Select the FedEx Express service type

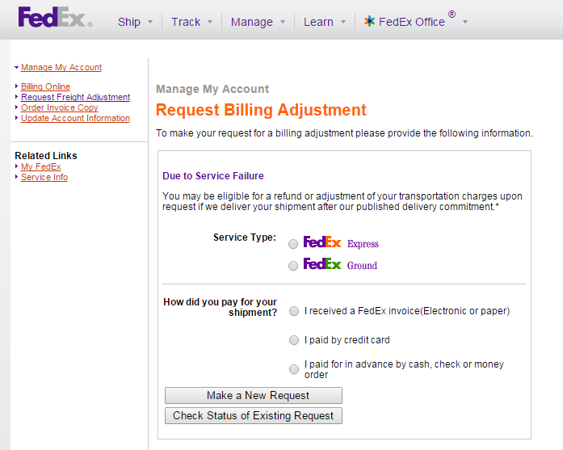(293, 244)
